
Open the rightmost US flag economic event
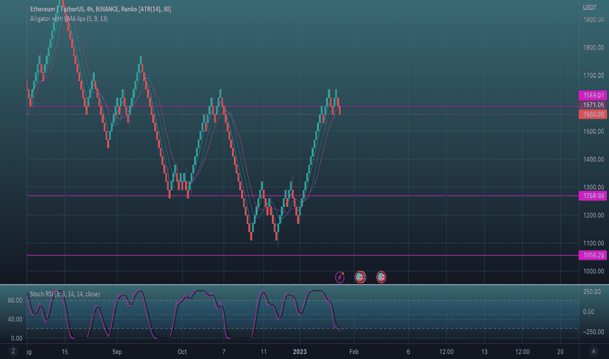(381, 277)
